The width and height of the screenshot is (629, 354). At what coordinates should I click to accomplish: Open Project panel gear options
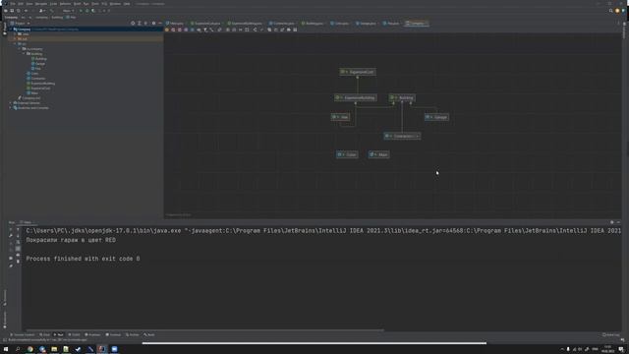click(153, 24)
